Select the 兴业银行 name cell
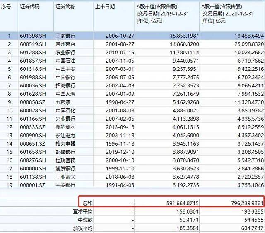Viewport: 265px width, 233px height. click(65, 119)
